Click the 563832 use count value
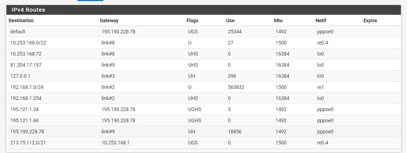 236,87
